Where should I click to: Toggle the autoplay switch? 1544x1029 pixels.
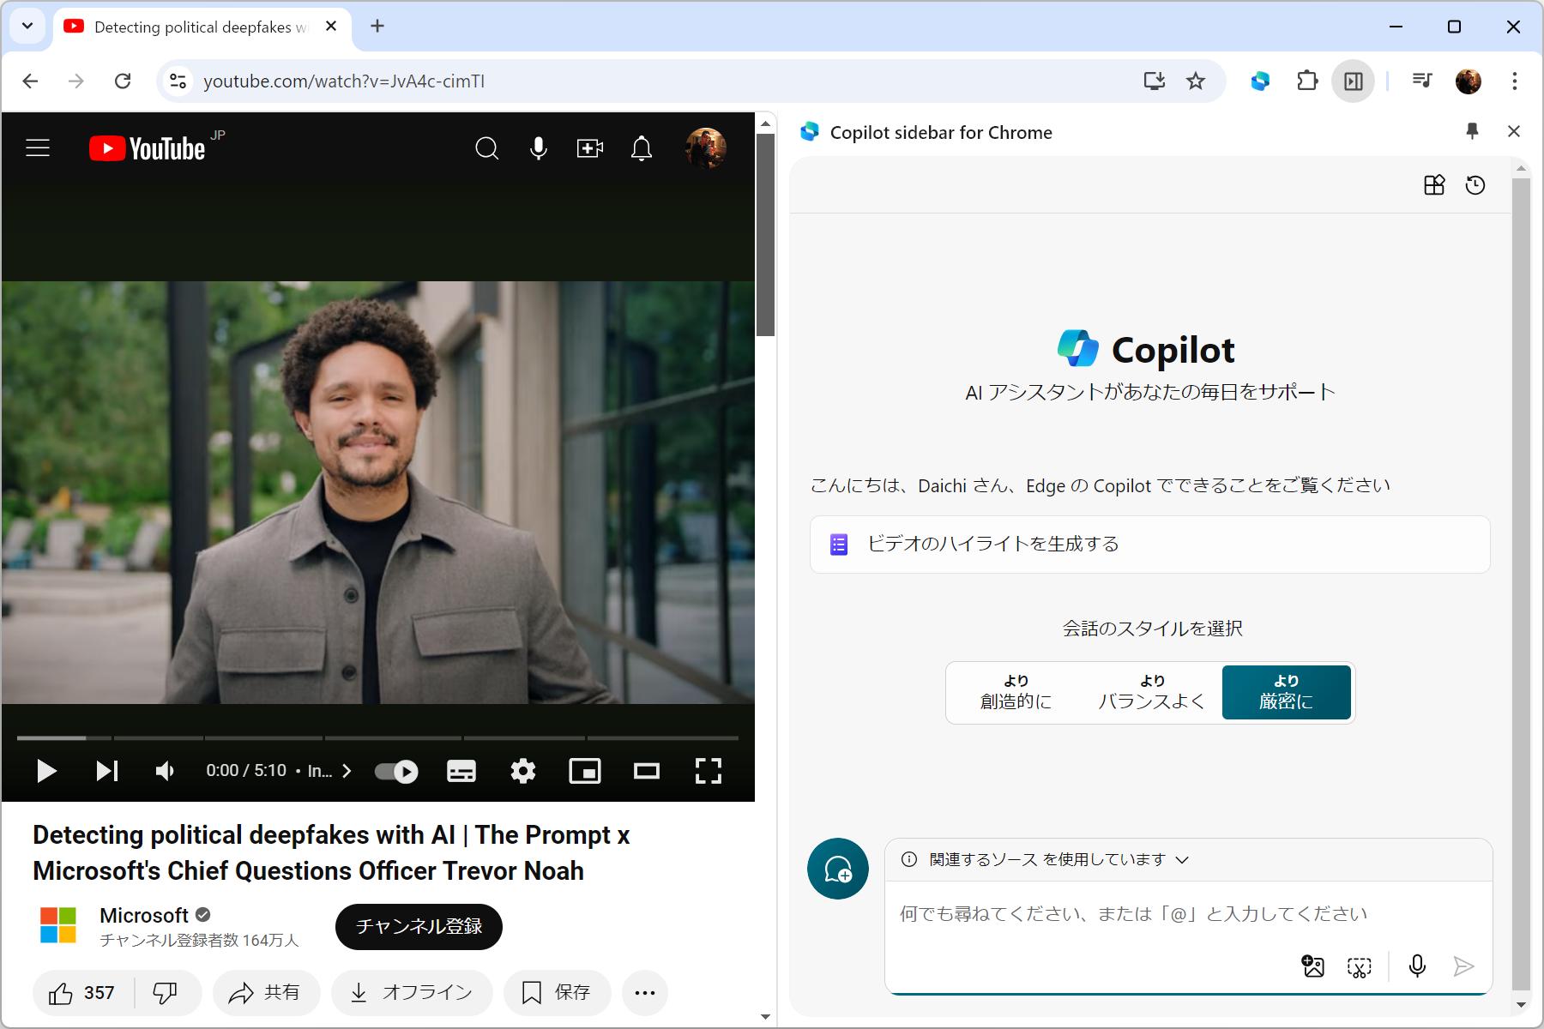(396, 771)
